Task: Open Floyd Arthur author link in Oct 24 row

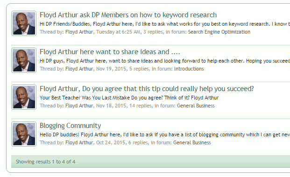Action: click(79, 142)
